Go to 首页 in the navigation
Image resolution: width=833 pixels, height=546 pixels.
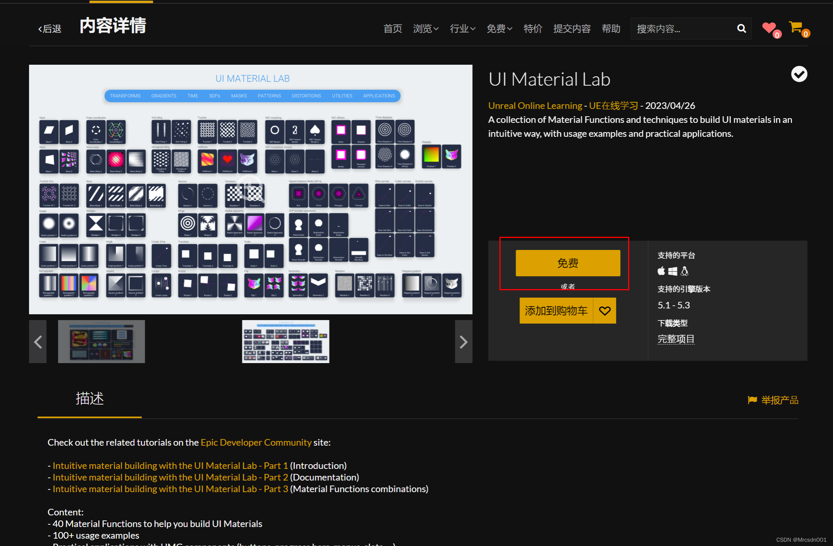point(392,29)
